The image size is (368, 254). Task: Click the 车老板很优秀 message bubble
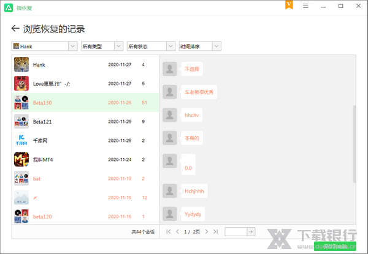pyautogui.click(x=199, y=92)
